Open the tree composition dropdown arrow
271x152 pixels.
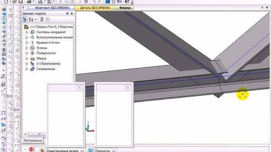[x=36, y=20]
